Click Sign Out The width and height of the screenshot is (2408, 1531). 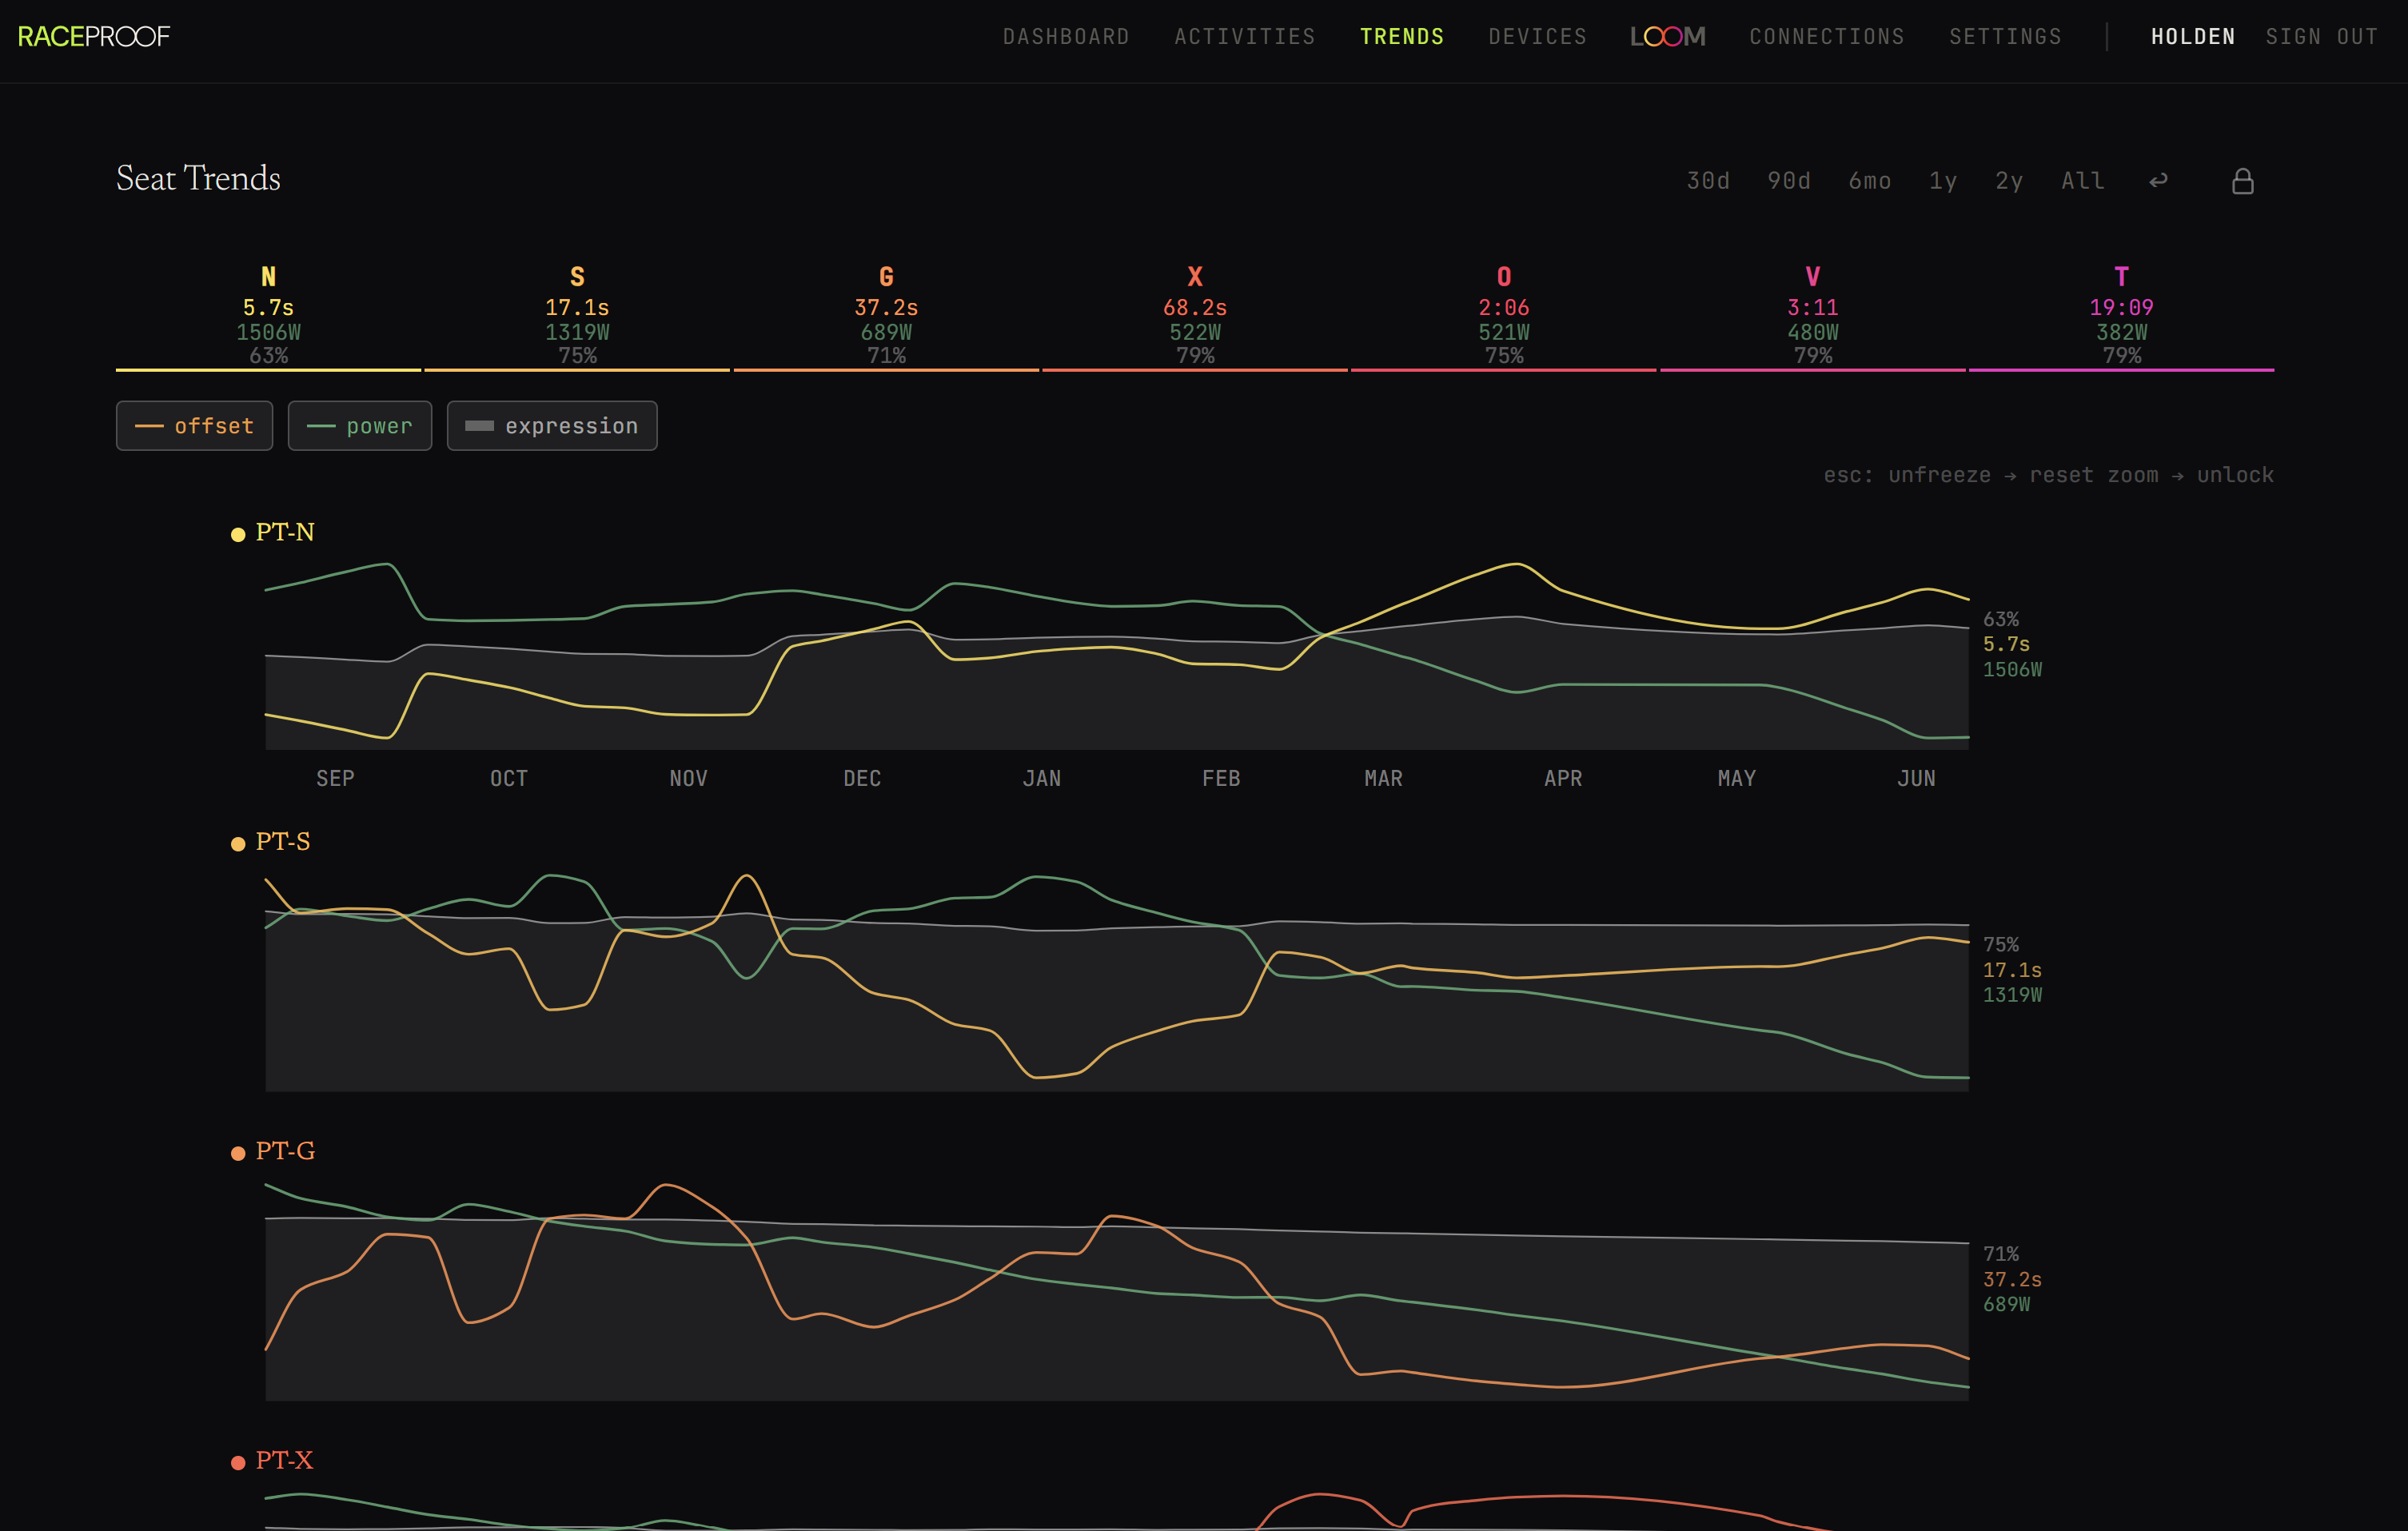pyautogui.click(x=2321, y=37)
